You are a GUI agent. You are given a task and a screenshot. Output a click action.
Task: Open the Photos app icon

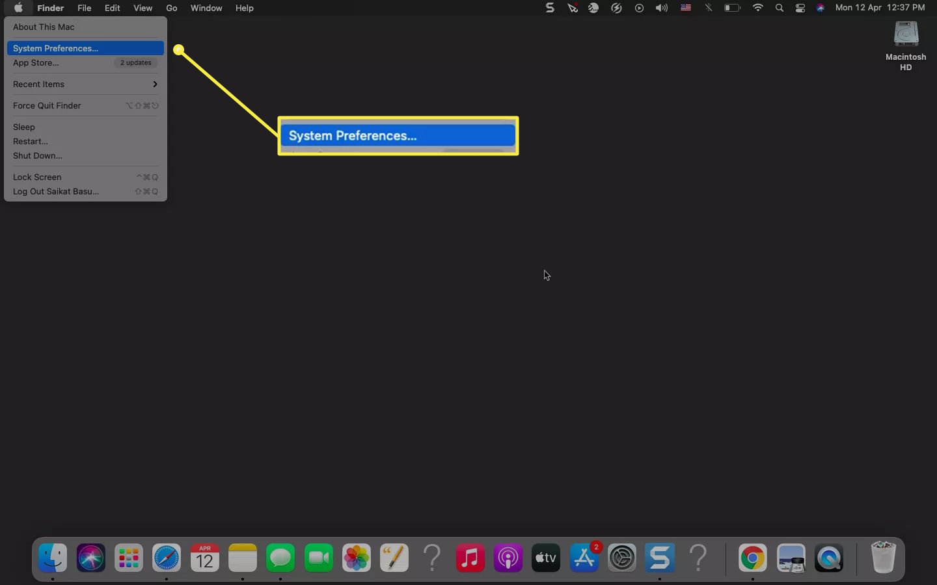[x=357, y=558]
